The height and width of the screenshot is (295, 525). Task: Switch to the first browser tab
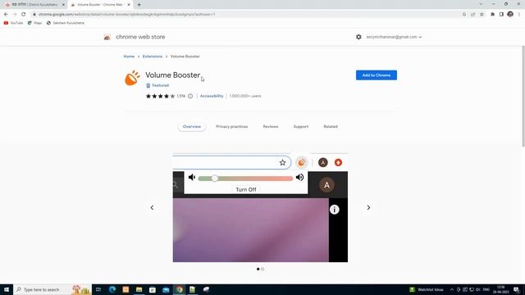[x=34, y=5]
